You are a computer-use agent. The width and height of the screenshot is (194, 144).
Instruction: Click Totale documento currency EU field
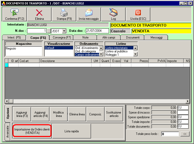[x=183, y=126]
